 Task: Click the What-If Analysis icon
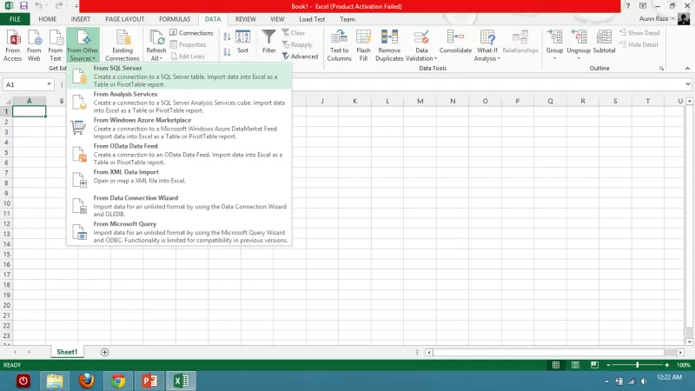[x=487, y=39]
